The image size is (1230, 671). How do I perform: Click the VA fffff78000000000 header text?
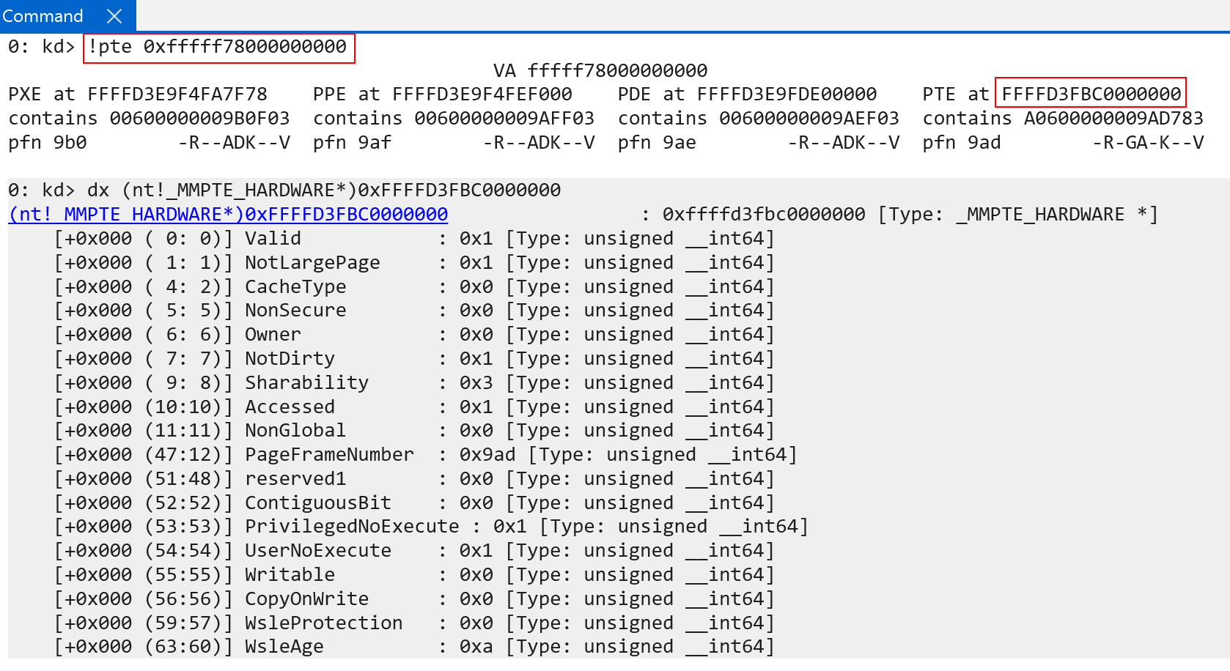(600, 71)
